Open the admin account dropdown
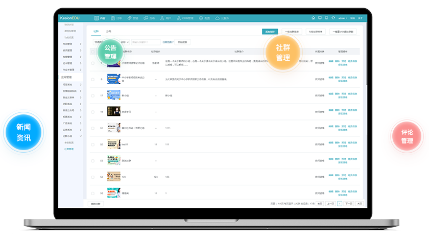 tap(342, 18)
